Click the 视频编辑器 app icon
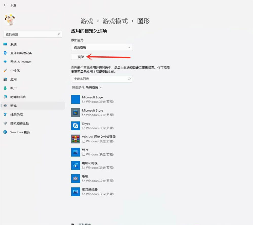 click(x=75, y=192)
